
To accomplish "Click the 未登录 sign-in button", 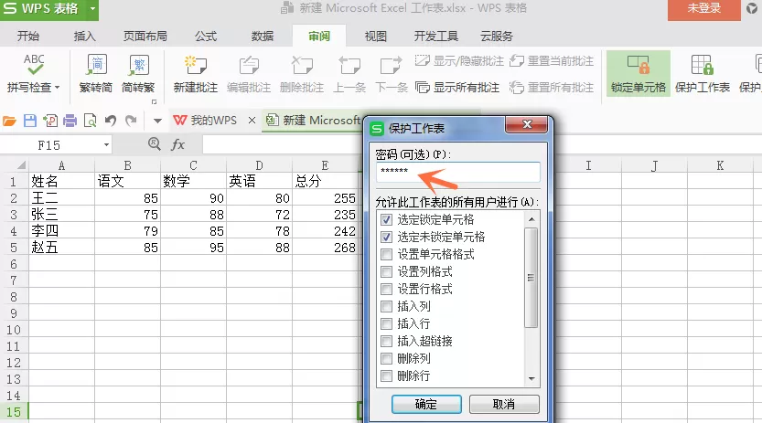I will [x=703, y=9].
